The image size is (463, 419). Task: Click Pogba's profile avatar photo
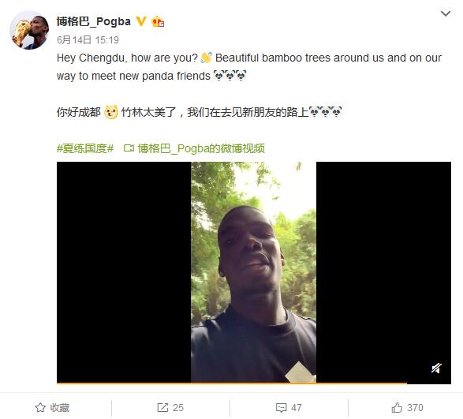coord(29,30)
